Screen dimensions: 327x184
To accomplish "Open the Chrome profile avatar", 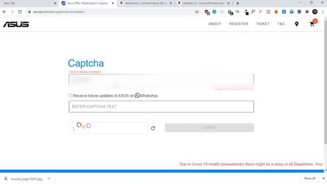I will coord(315,12).
